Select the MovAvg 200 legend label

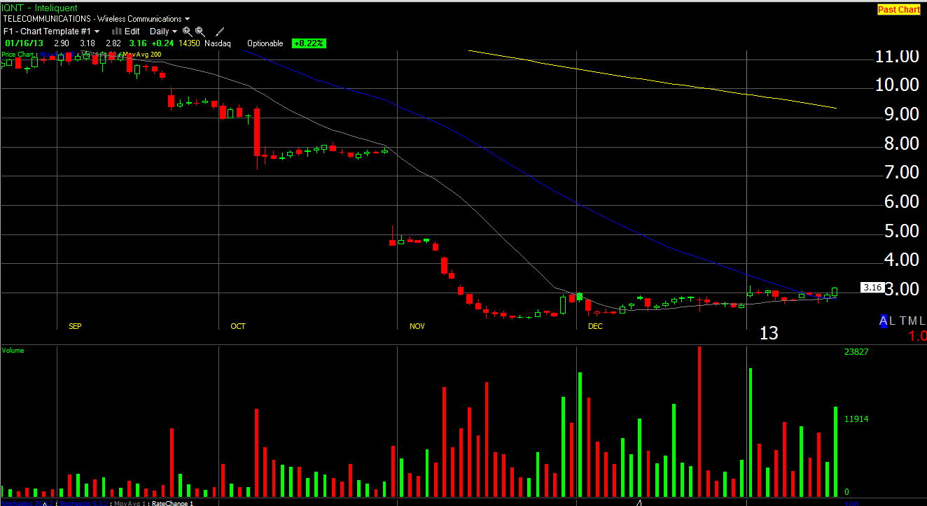click(x=142, y=54)
